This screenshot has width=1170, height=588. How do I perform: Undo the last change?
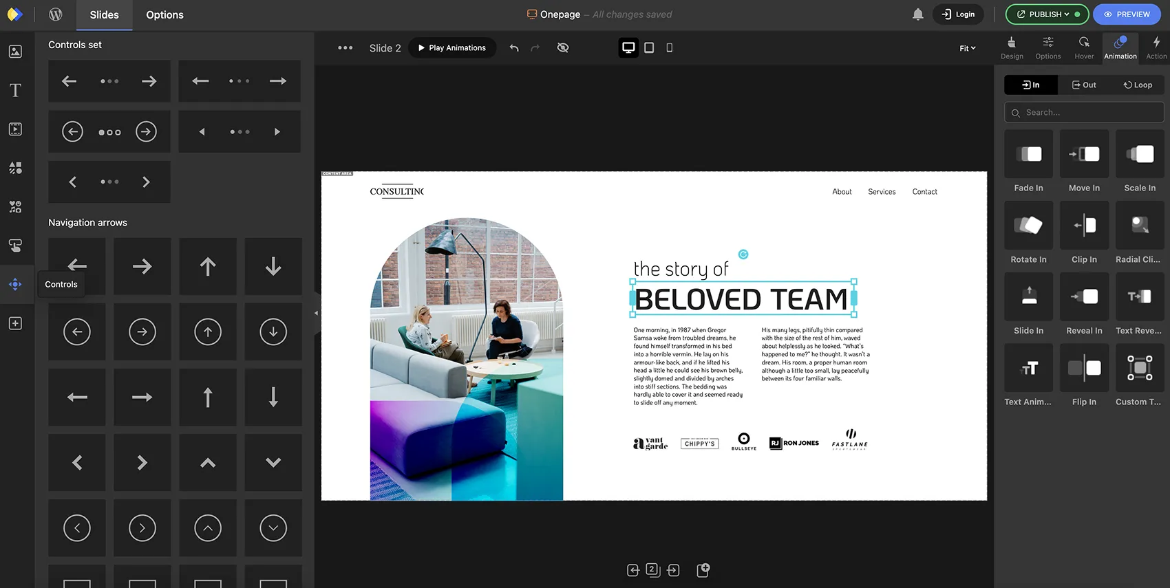coord(514,47)
